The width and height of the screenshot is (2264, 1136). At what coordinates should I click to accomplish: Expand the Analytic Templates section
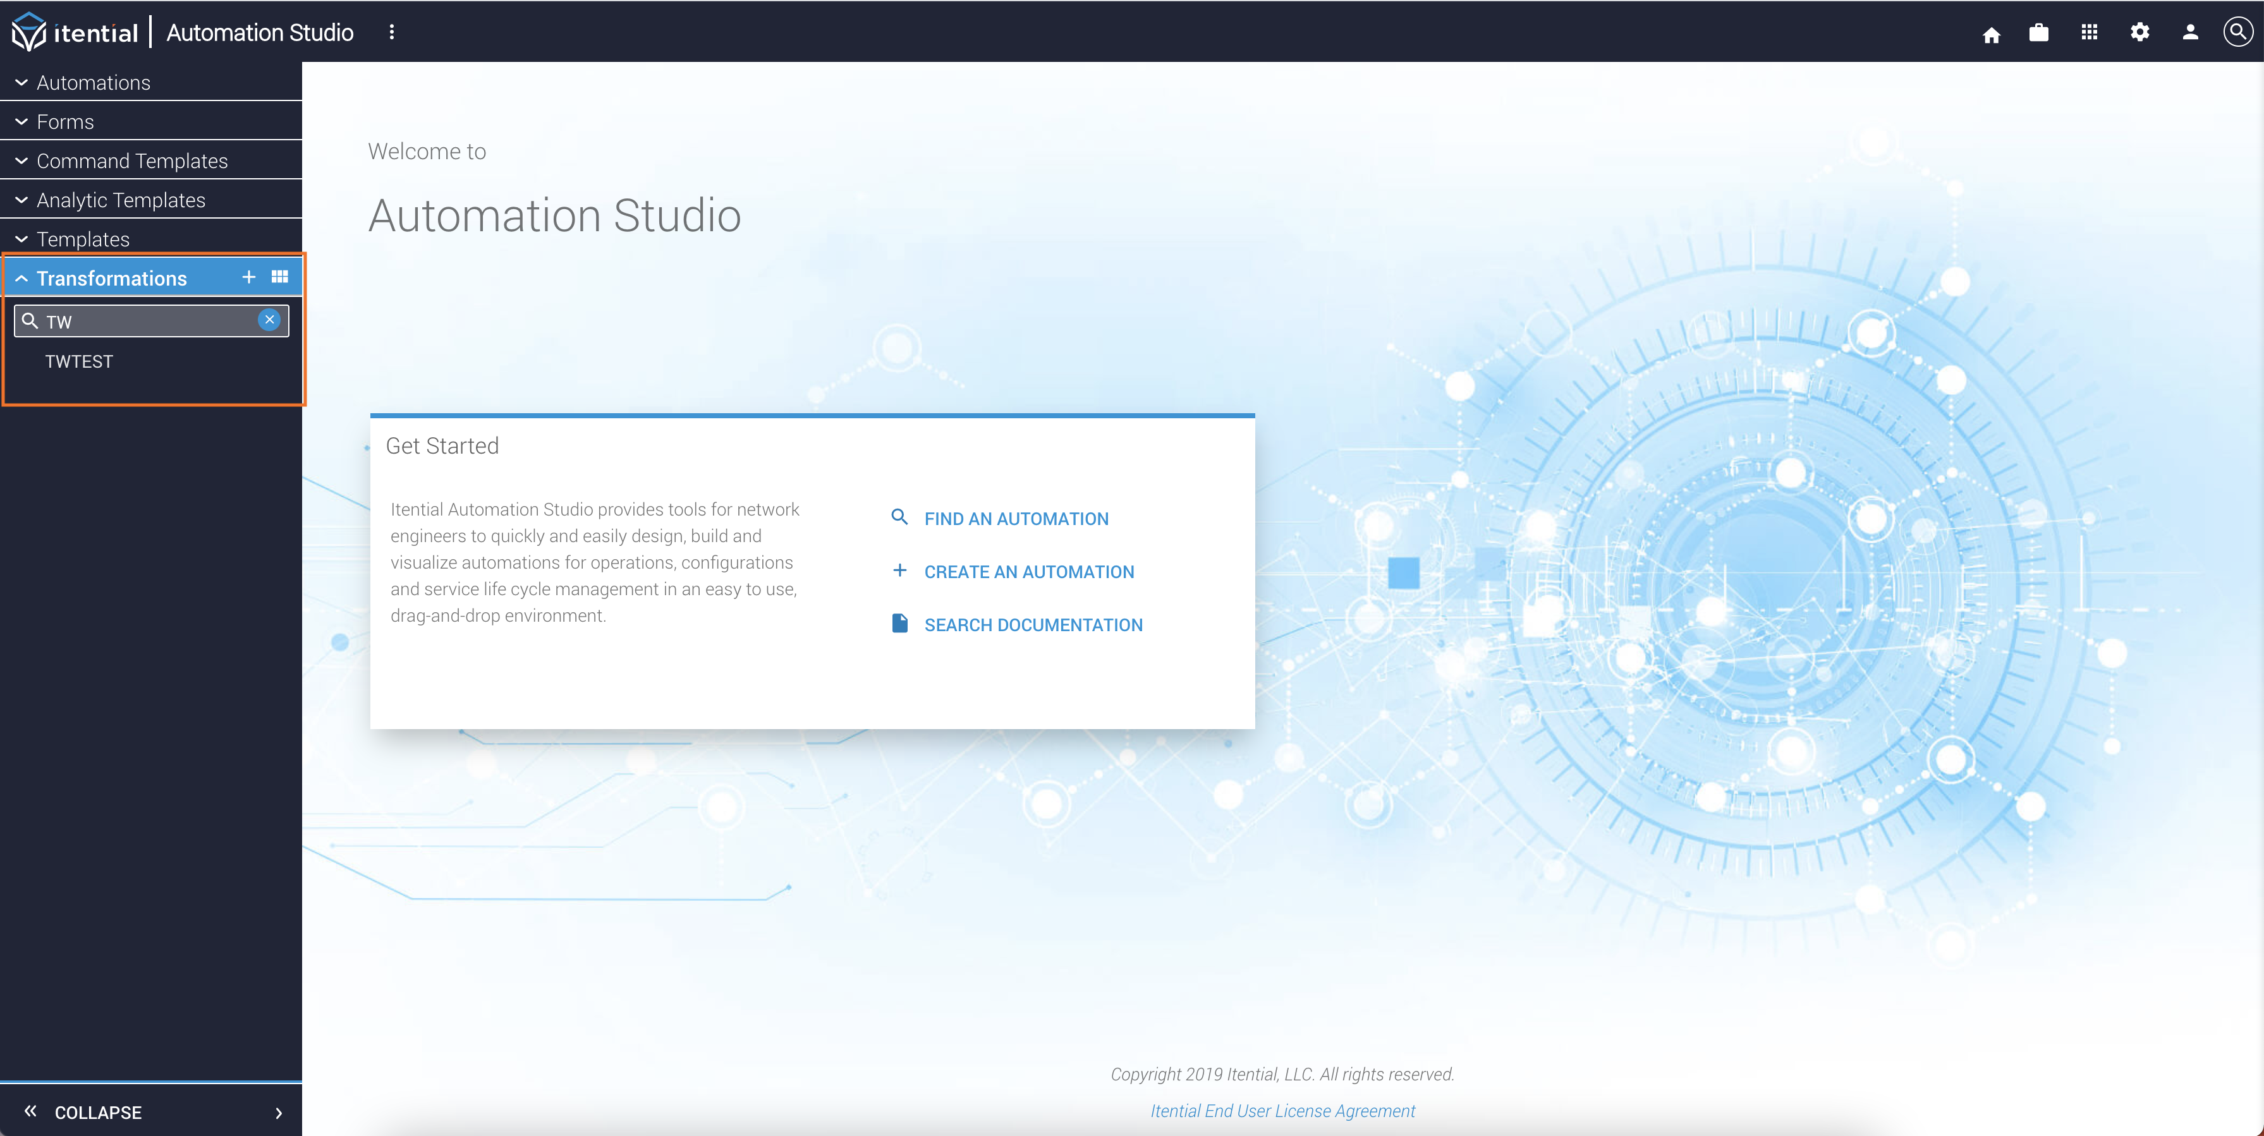[x=151, y=200]
